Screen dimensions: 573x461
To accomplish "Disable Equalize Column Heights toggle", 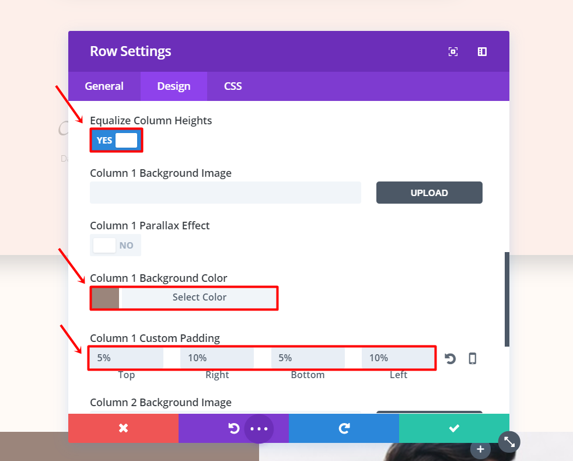I will click(117, 141).
